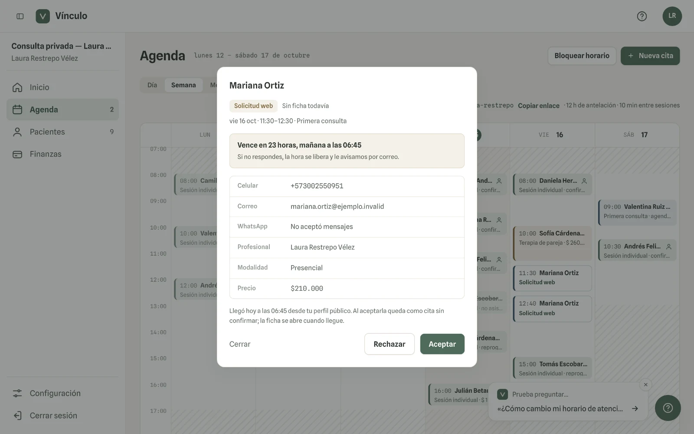Click the phone number +573002550951

(317, 186)
